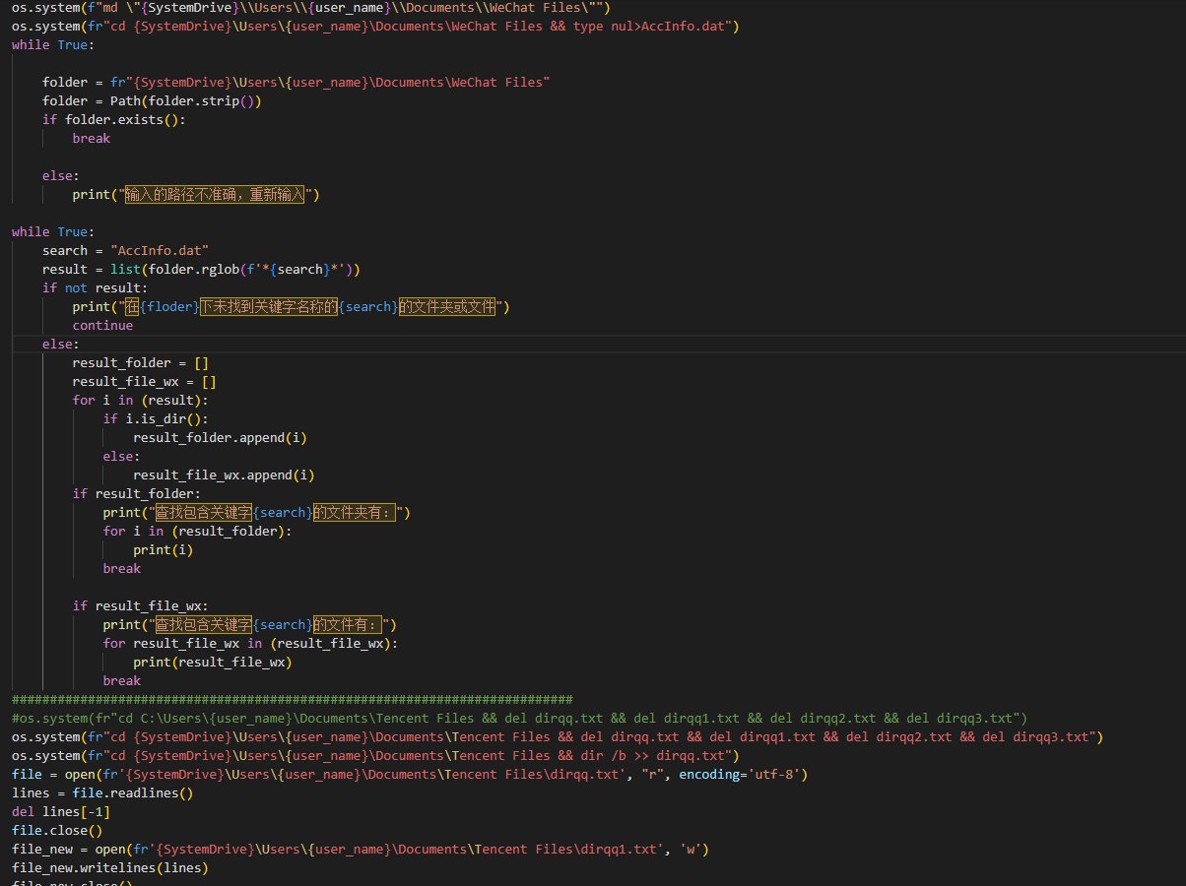Click the line "if i.is_dir():"
The image size is (1186, 886).
point(156,418)
